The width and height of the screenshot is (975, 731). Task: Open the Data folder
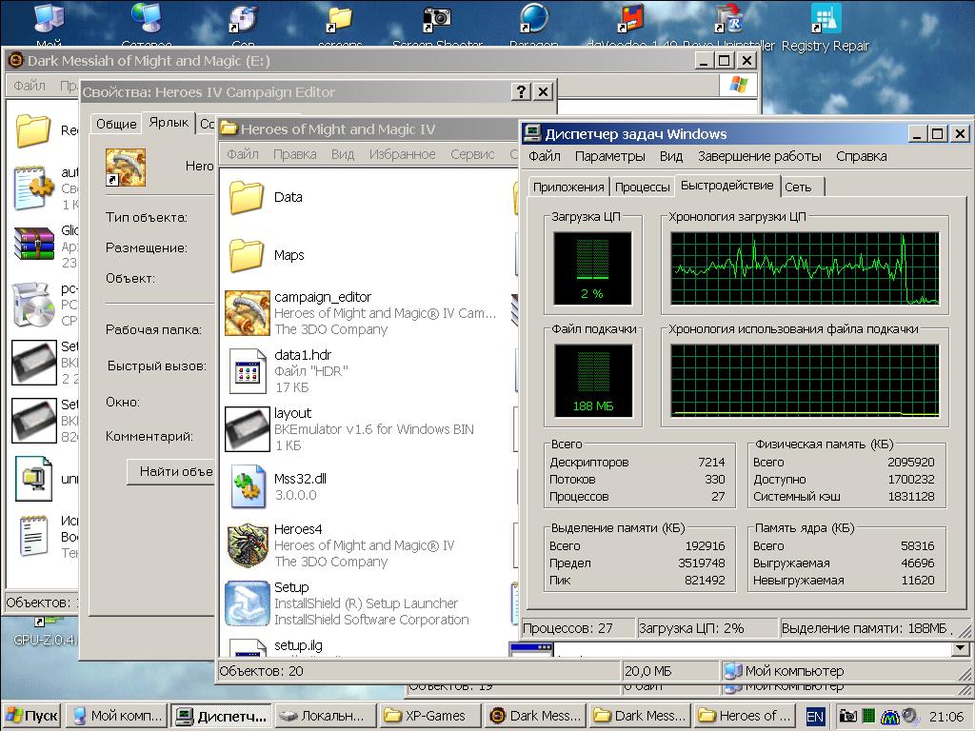[248, 197]
